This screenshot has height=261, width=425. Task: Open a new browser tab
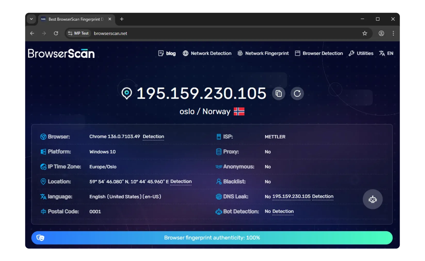click(x=122, y=19)
